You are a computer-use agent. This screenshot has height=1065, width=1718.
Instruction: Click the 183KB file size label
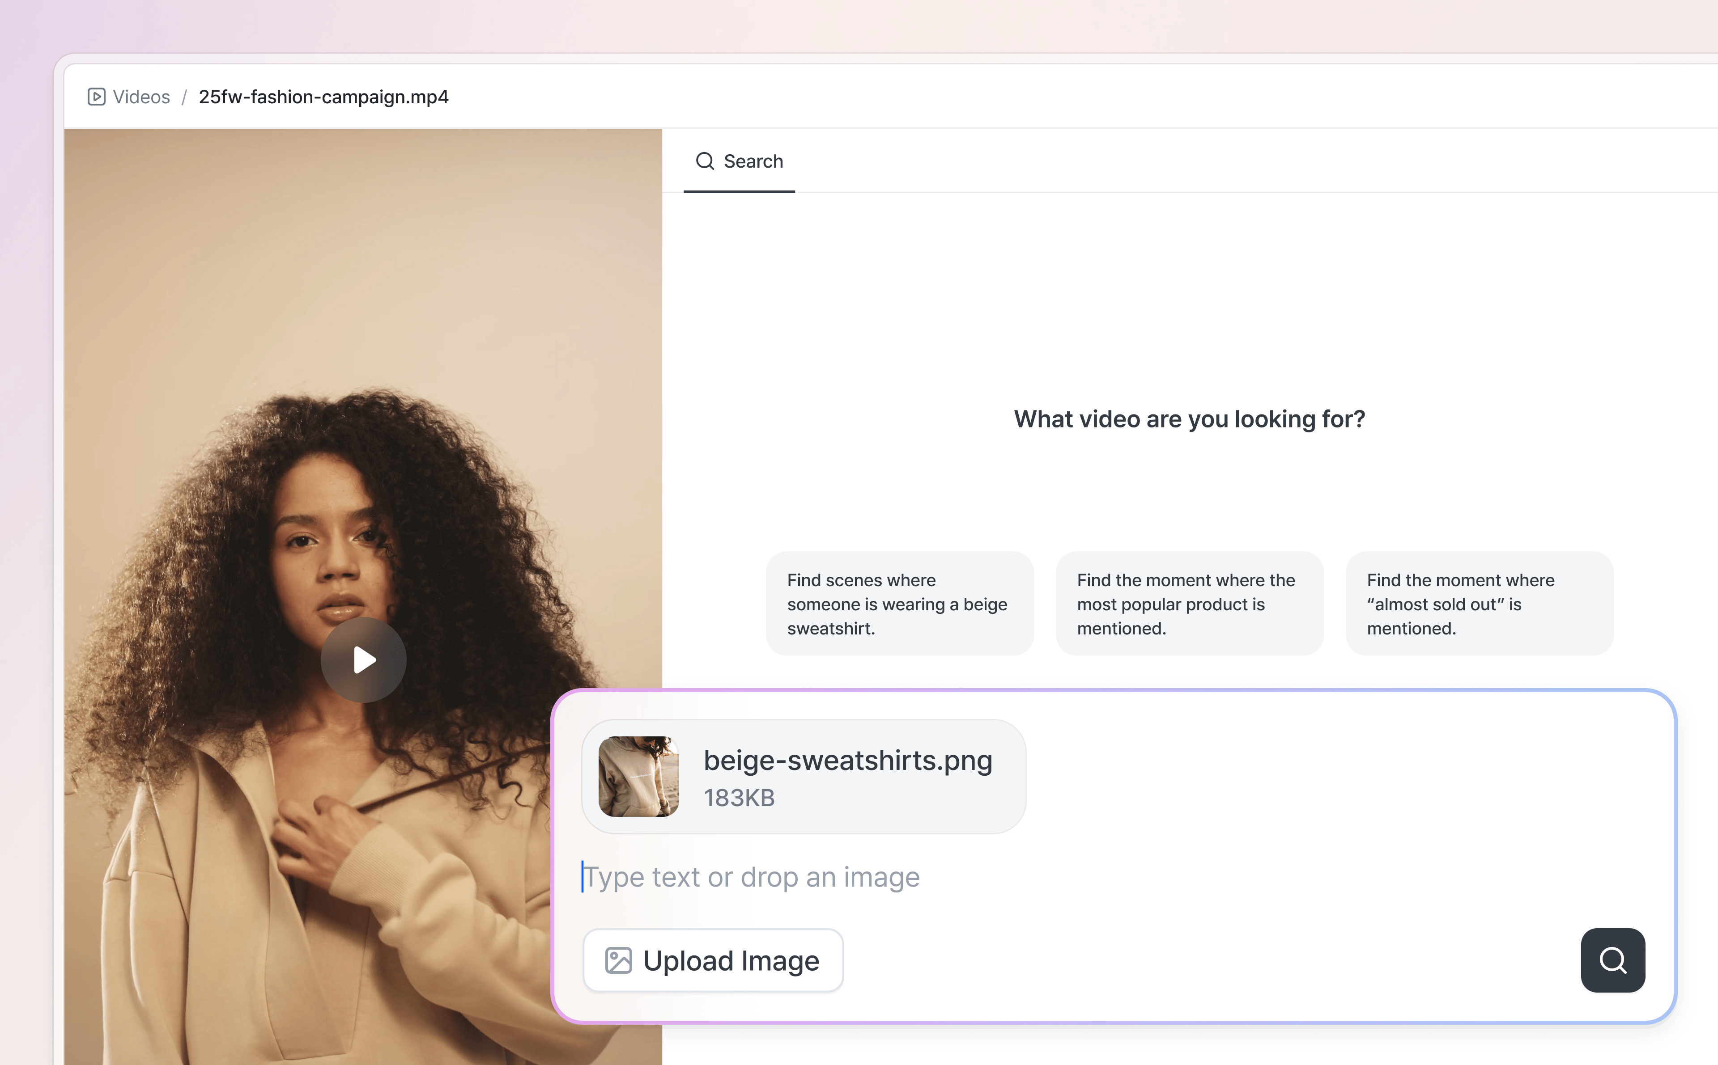pyautogui.click(x=739, y=798)
